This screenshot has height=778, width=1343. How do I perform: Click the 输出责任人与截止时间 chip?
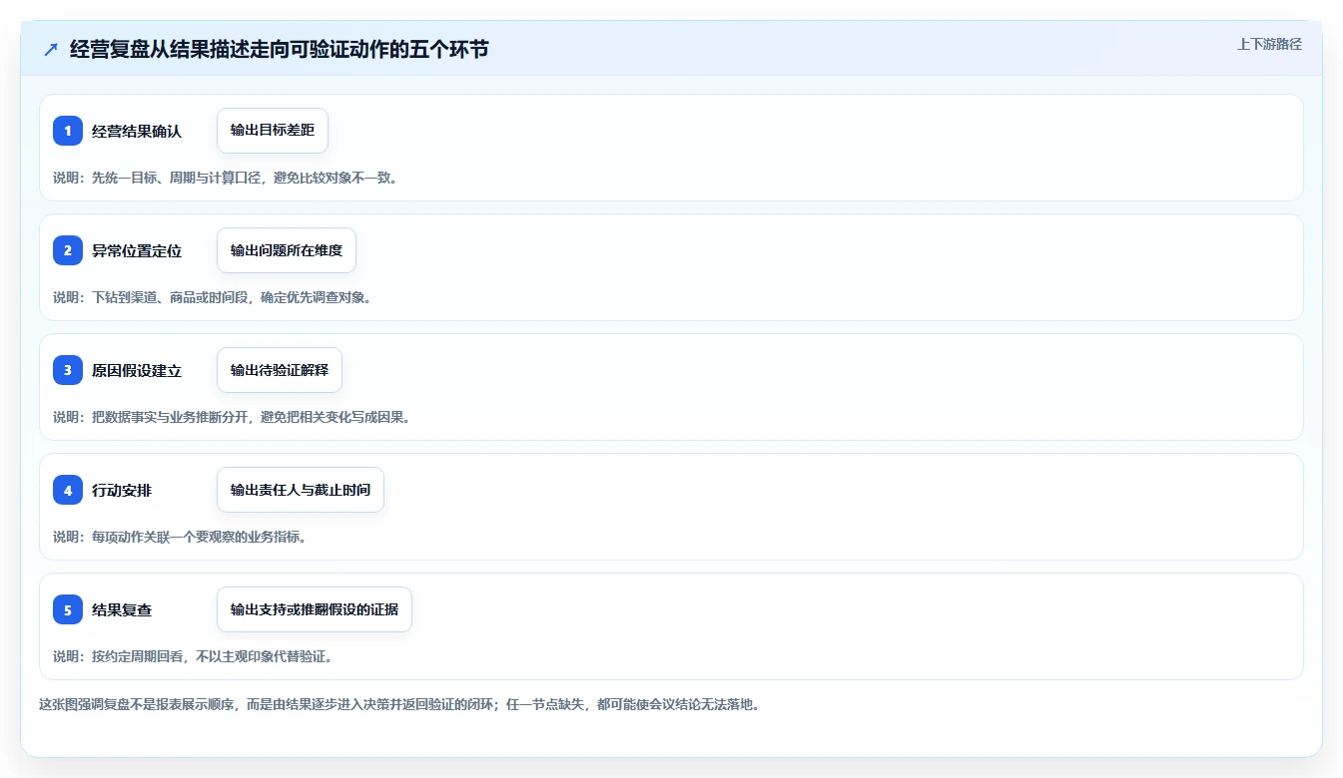[301, 490]
